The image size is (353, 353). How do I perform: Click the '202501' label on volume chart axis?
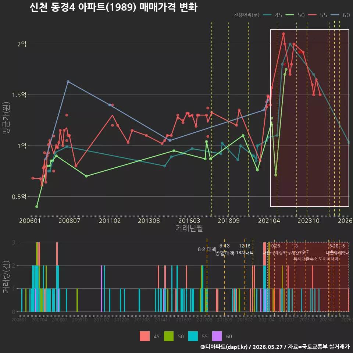[327, 320]
